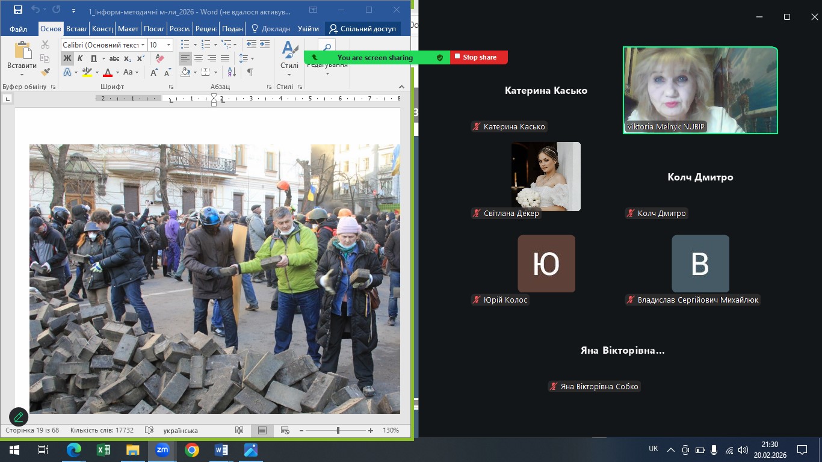Open the Файл menu tab
822x462 pixels.
(18, 29)
